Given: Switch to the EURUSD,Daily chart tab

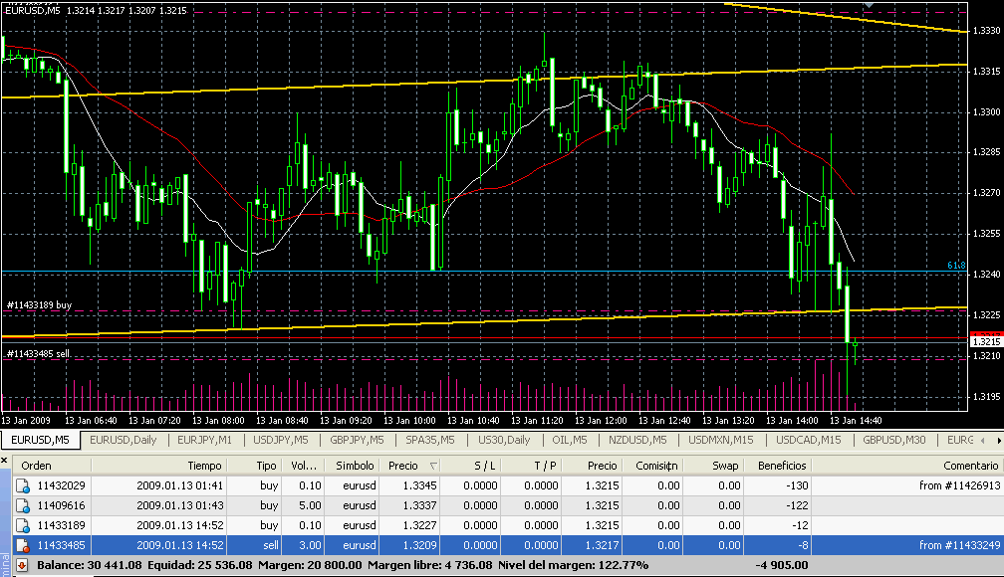Looking at the screenshot, I should (x=123, y=440).
